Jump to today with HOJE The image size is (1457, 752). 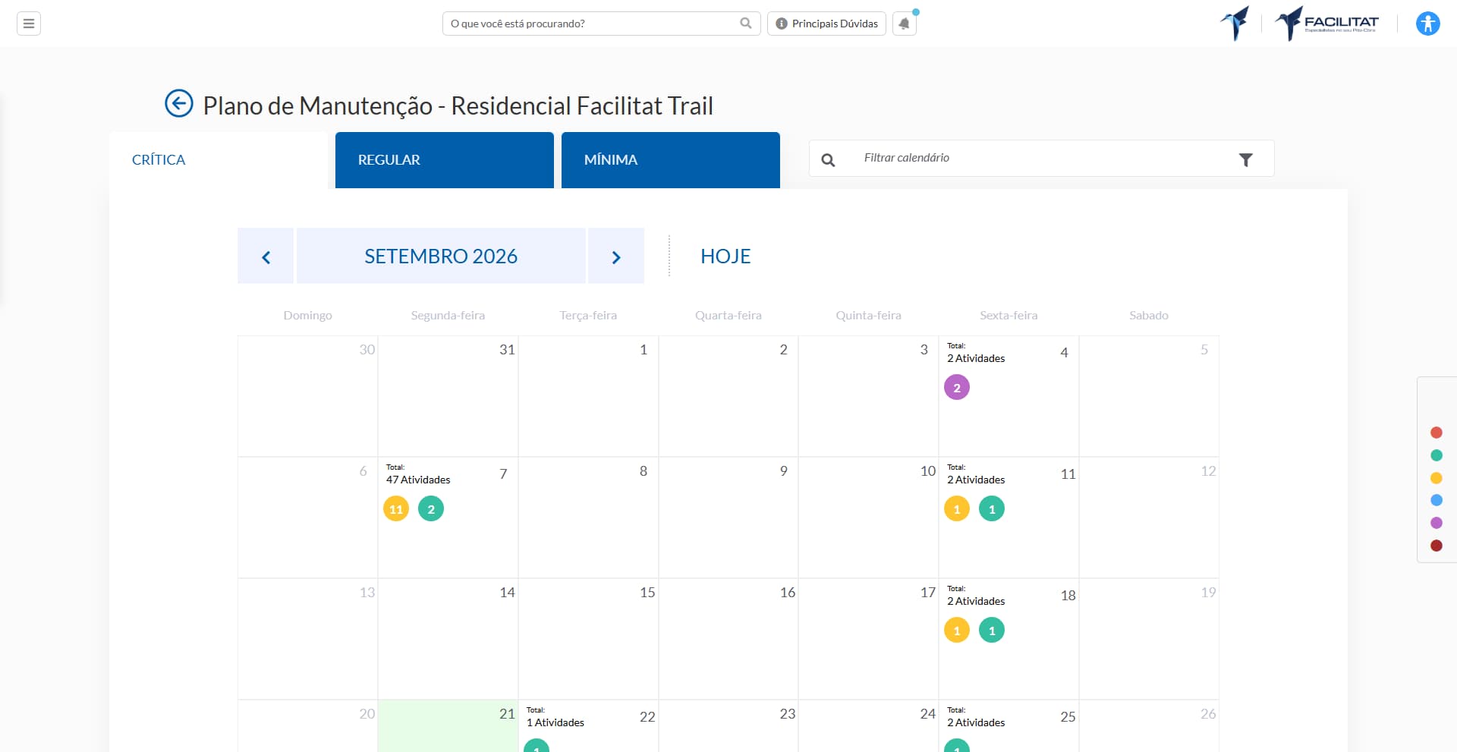tap(725, 256)
